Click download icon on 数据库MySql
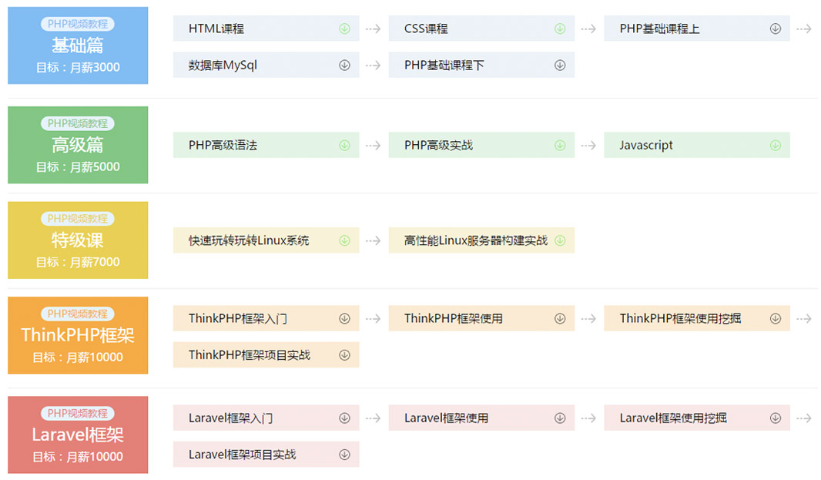Image resolution: width=821 pixels, height=480 pixels. pyautogui.click(x=344, y=65)
